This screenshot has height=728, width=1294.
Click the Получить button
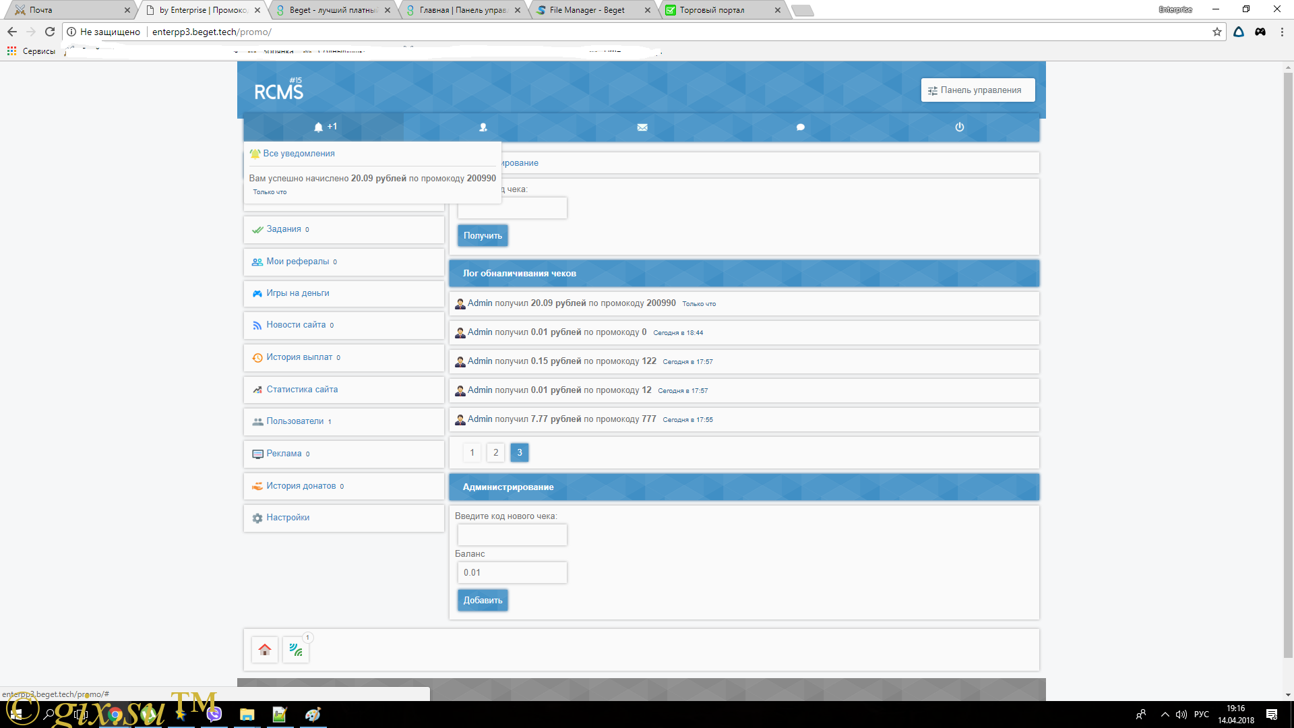[483, 236]
